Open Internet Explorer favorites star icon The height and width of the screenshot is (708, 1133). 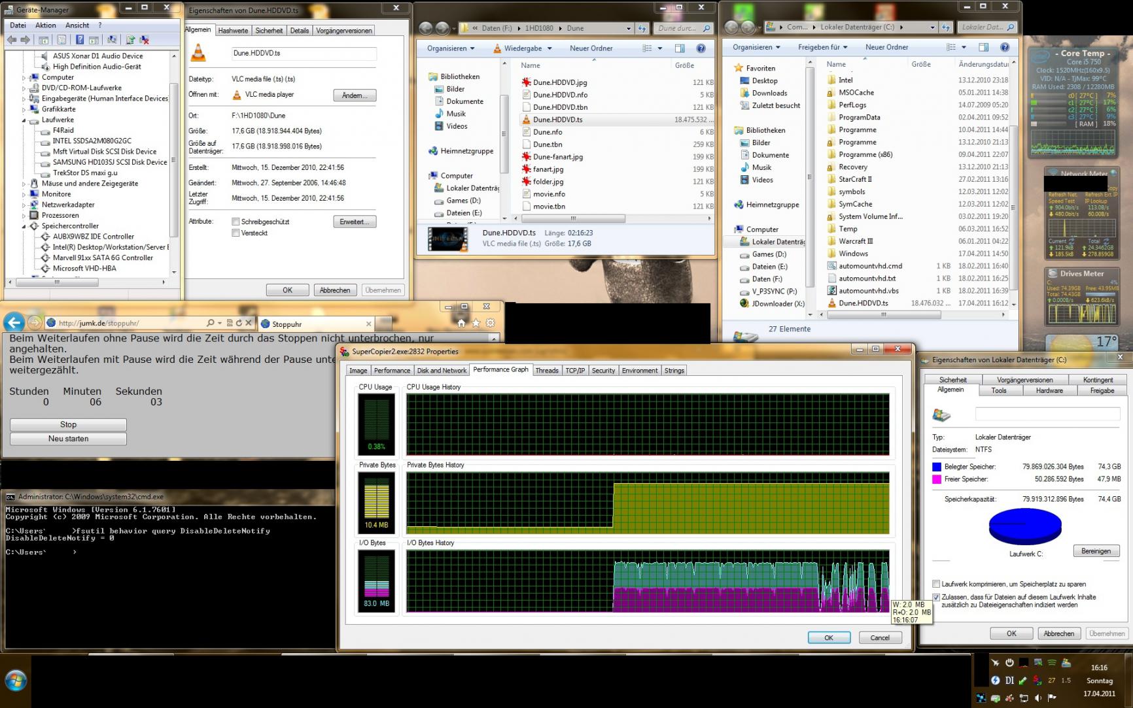476,323
